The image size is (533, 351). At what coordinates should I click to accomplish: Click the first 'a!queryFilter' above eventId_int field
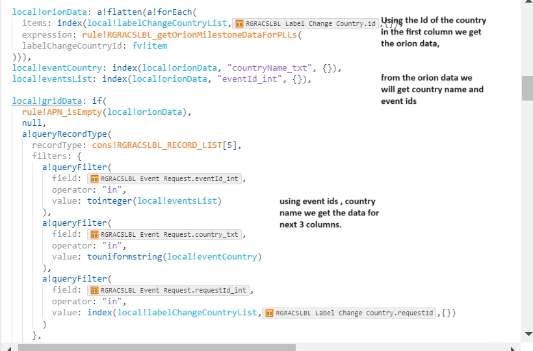(x=75, y=167)
